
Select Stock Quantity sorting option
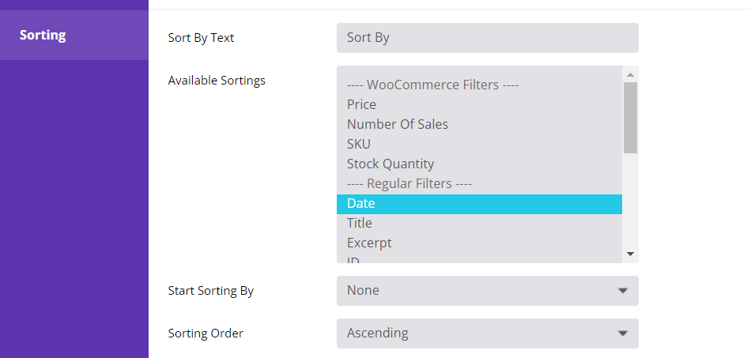tap(390, 164)
